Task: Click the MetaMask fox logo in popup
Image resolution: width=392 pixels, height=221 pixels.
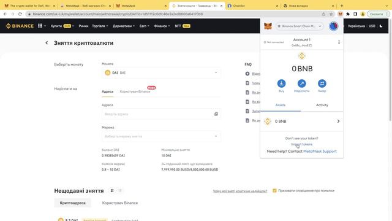Action: [x=268, y=26]
